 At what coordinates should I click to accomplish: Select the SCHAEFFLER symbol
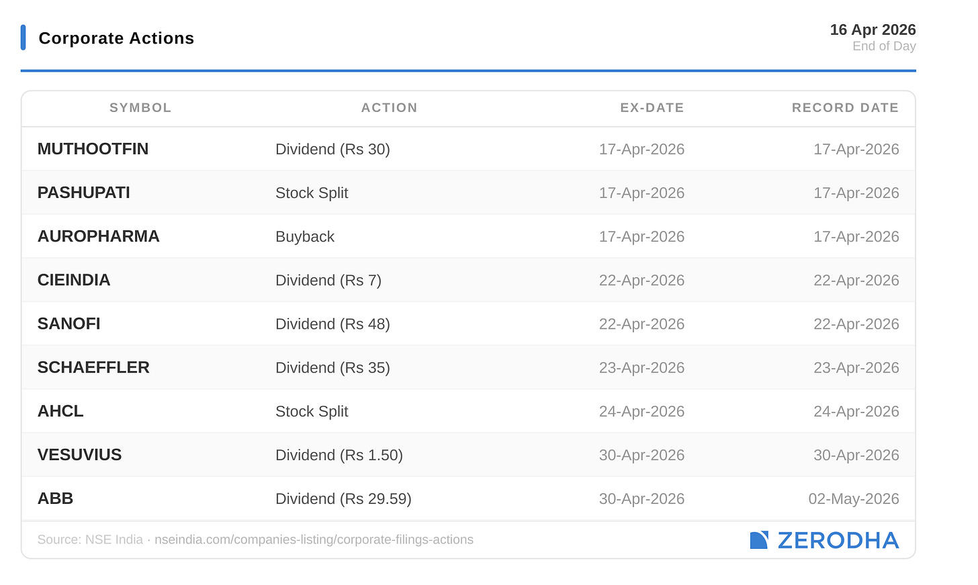tap(93, 367)
